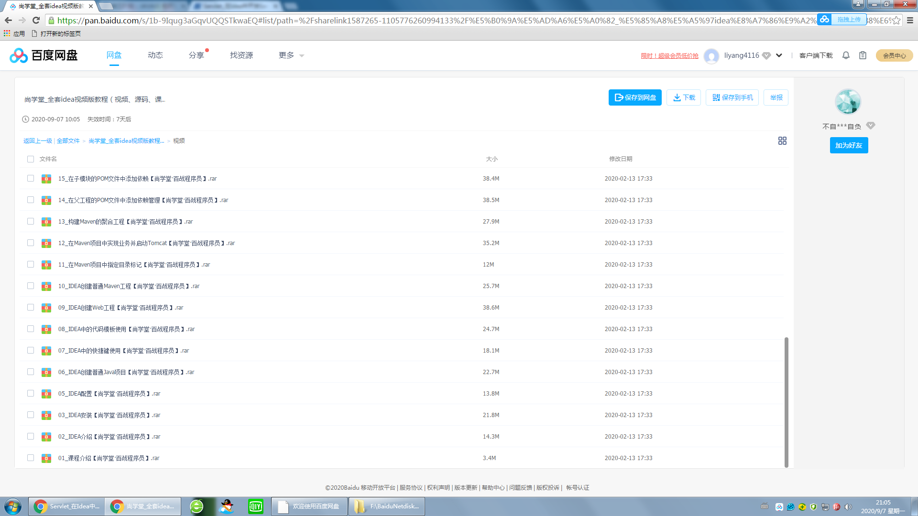The image size is (918, 516).
Task: Open the apps shortcut in bookmarks bar
Action: (x=14, y=33)
